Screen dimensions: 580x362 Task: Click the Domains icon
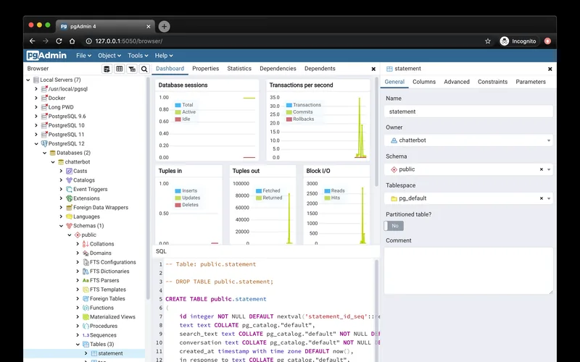point(86,253)
